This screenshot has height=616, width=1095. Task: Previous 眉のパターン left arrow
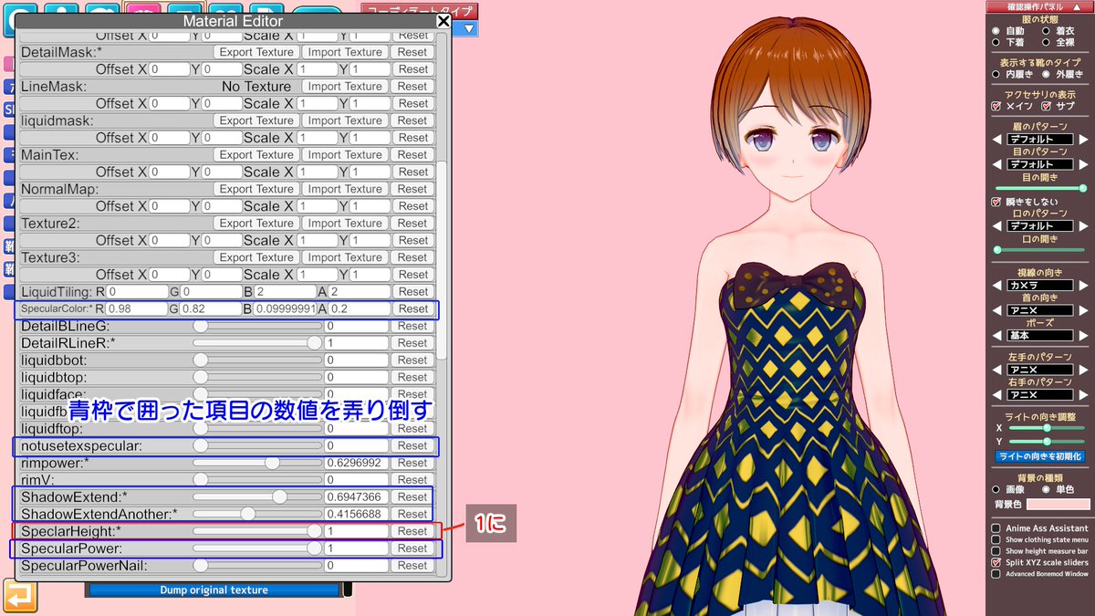(x=998, y=139)
